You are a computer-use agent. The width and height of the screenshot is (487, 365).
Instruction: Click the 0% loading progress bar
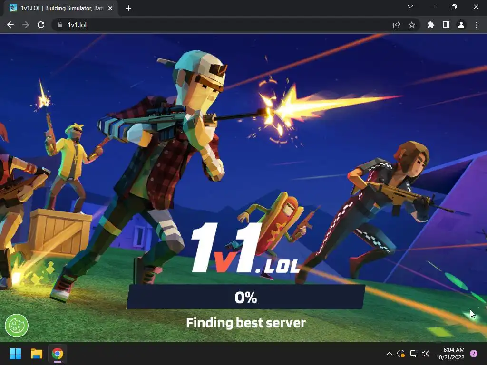coord(246,297)
